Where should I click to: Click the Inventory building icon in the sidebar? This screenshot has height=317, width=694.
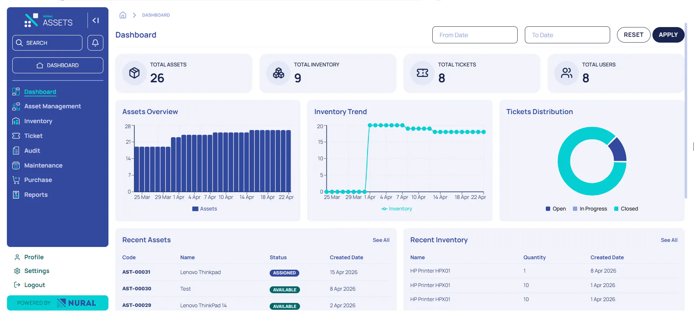click(x=16, y=121)
